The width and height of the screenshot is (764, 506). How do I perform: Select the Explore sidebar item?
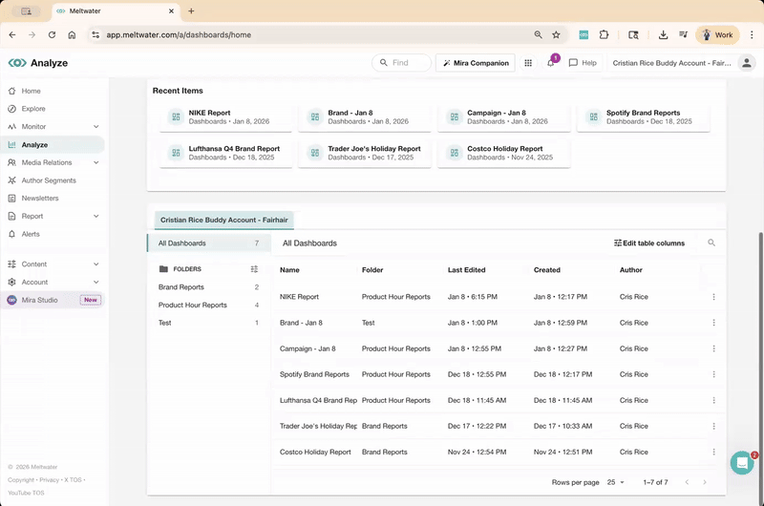click(53, 109)
